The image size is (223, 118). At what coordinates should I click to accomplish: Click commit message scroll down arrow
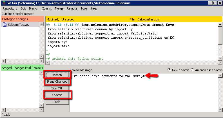pyautogui.click(x=220, y=110)
